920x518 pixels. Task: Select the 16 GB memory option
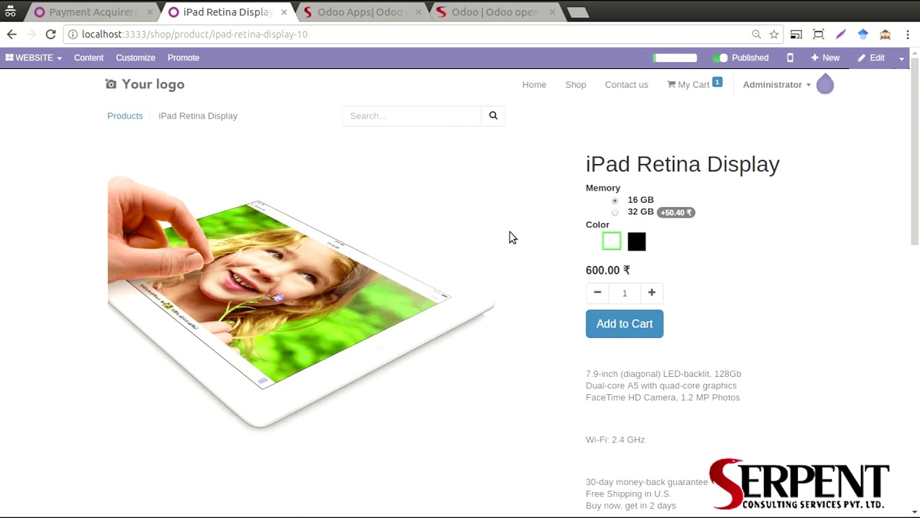pos(615,201)
